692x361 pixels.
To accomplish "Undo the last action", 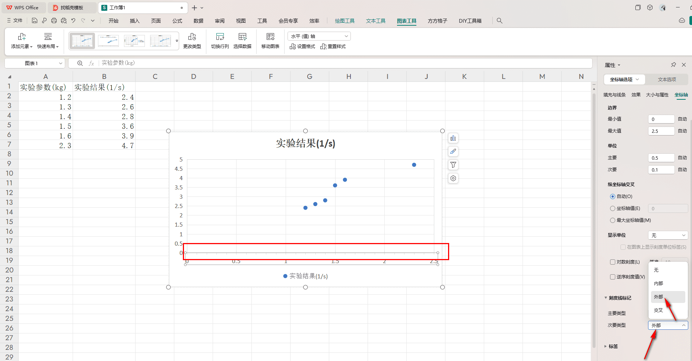I will pyautogui.click(x=73, y=21).
